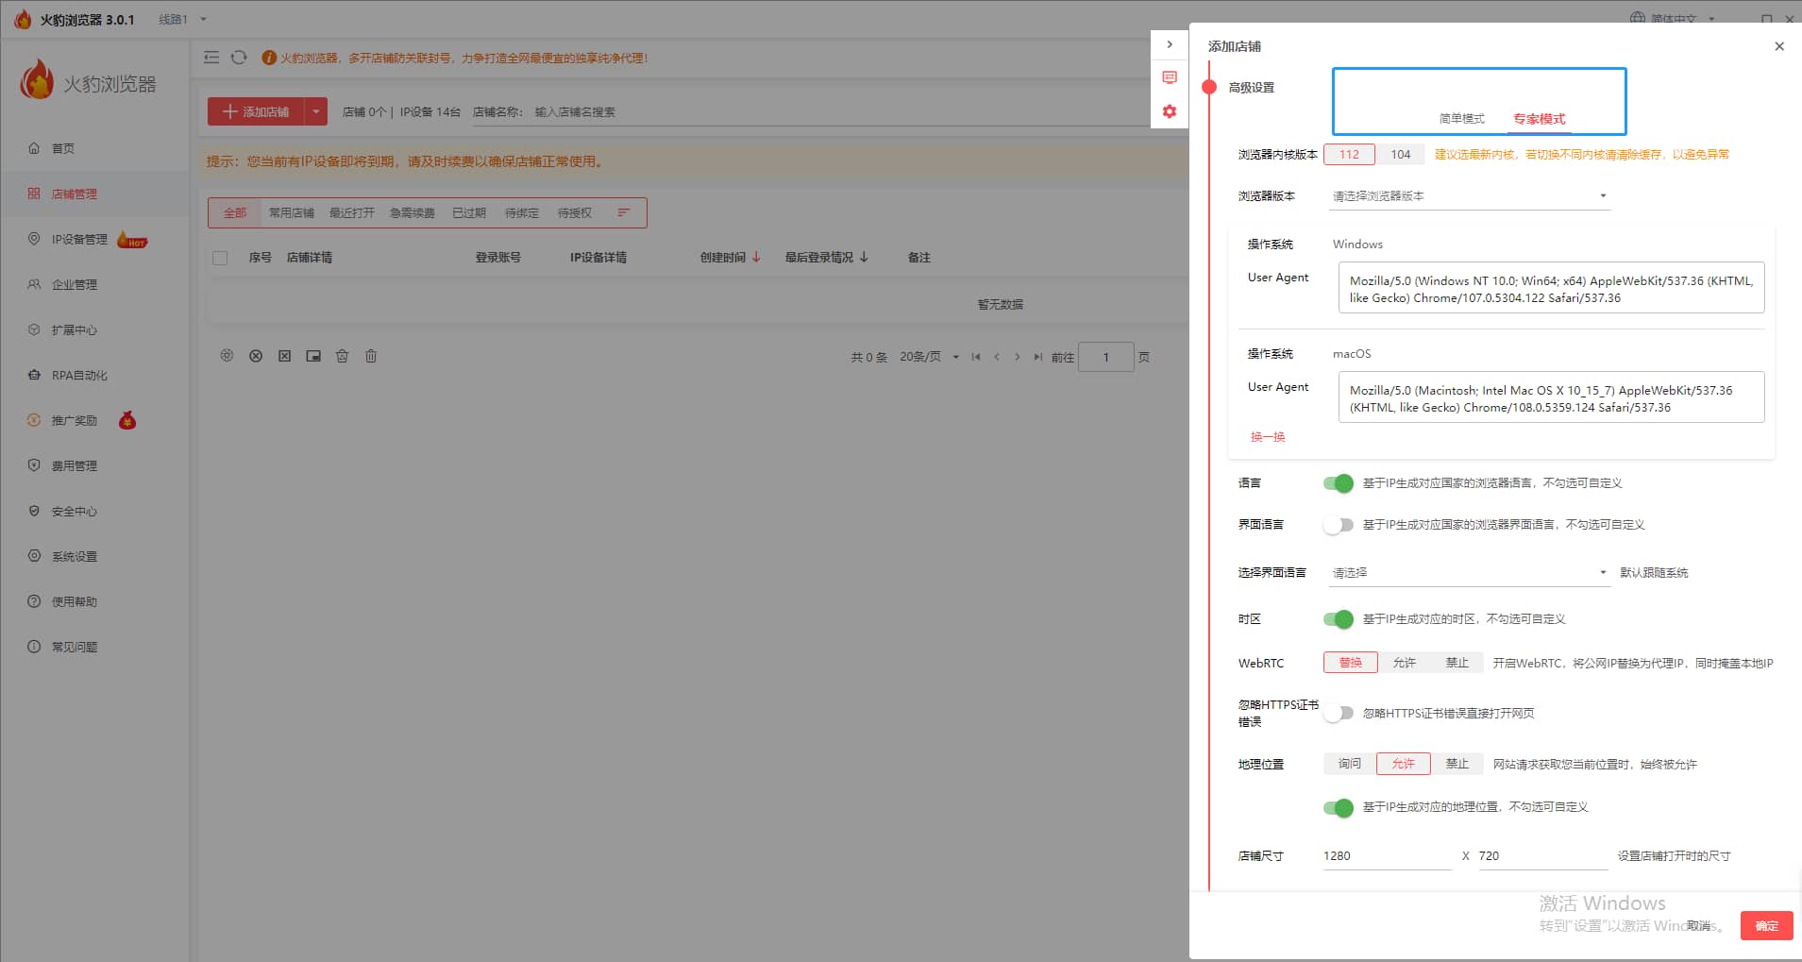Switch to 简单模式 tab

point(1461,119)
